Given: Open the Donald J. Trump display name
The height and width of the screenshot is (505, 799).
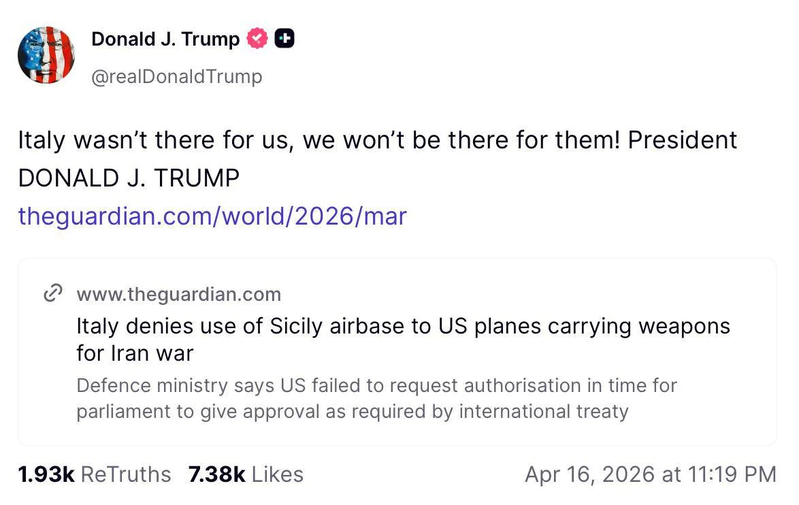Looking at the screenshot, I should tap(165, 39).
